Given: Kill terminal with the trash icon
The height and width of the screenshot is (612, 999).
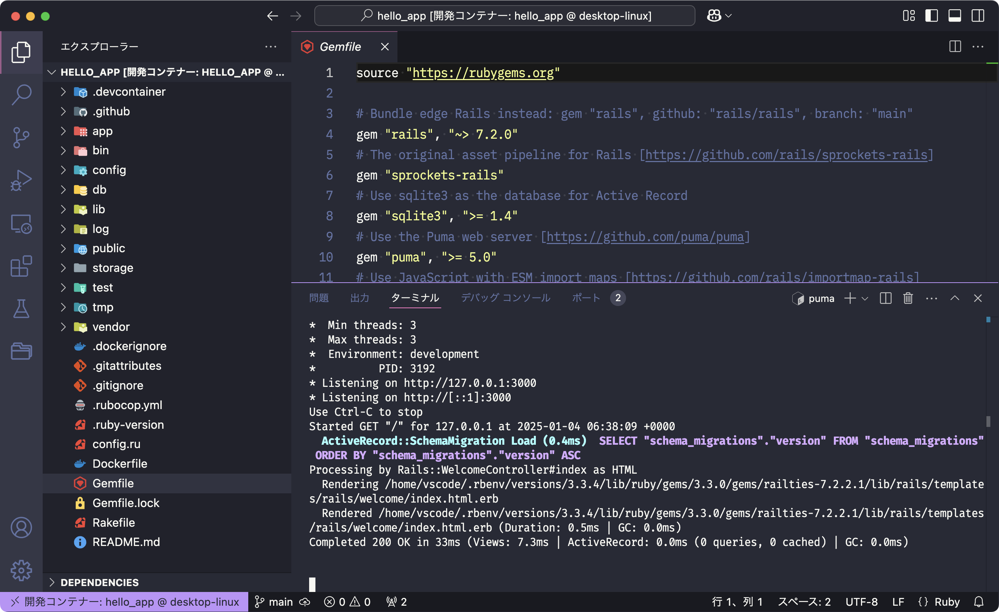Looking at the screenshot, I should coord(908,298).
